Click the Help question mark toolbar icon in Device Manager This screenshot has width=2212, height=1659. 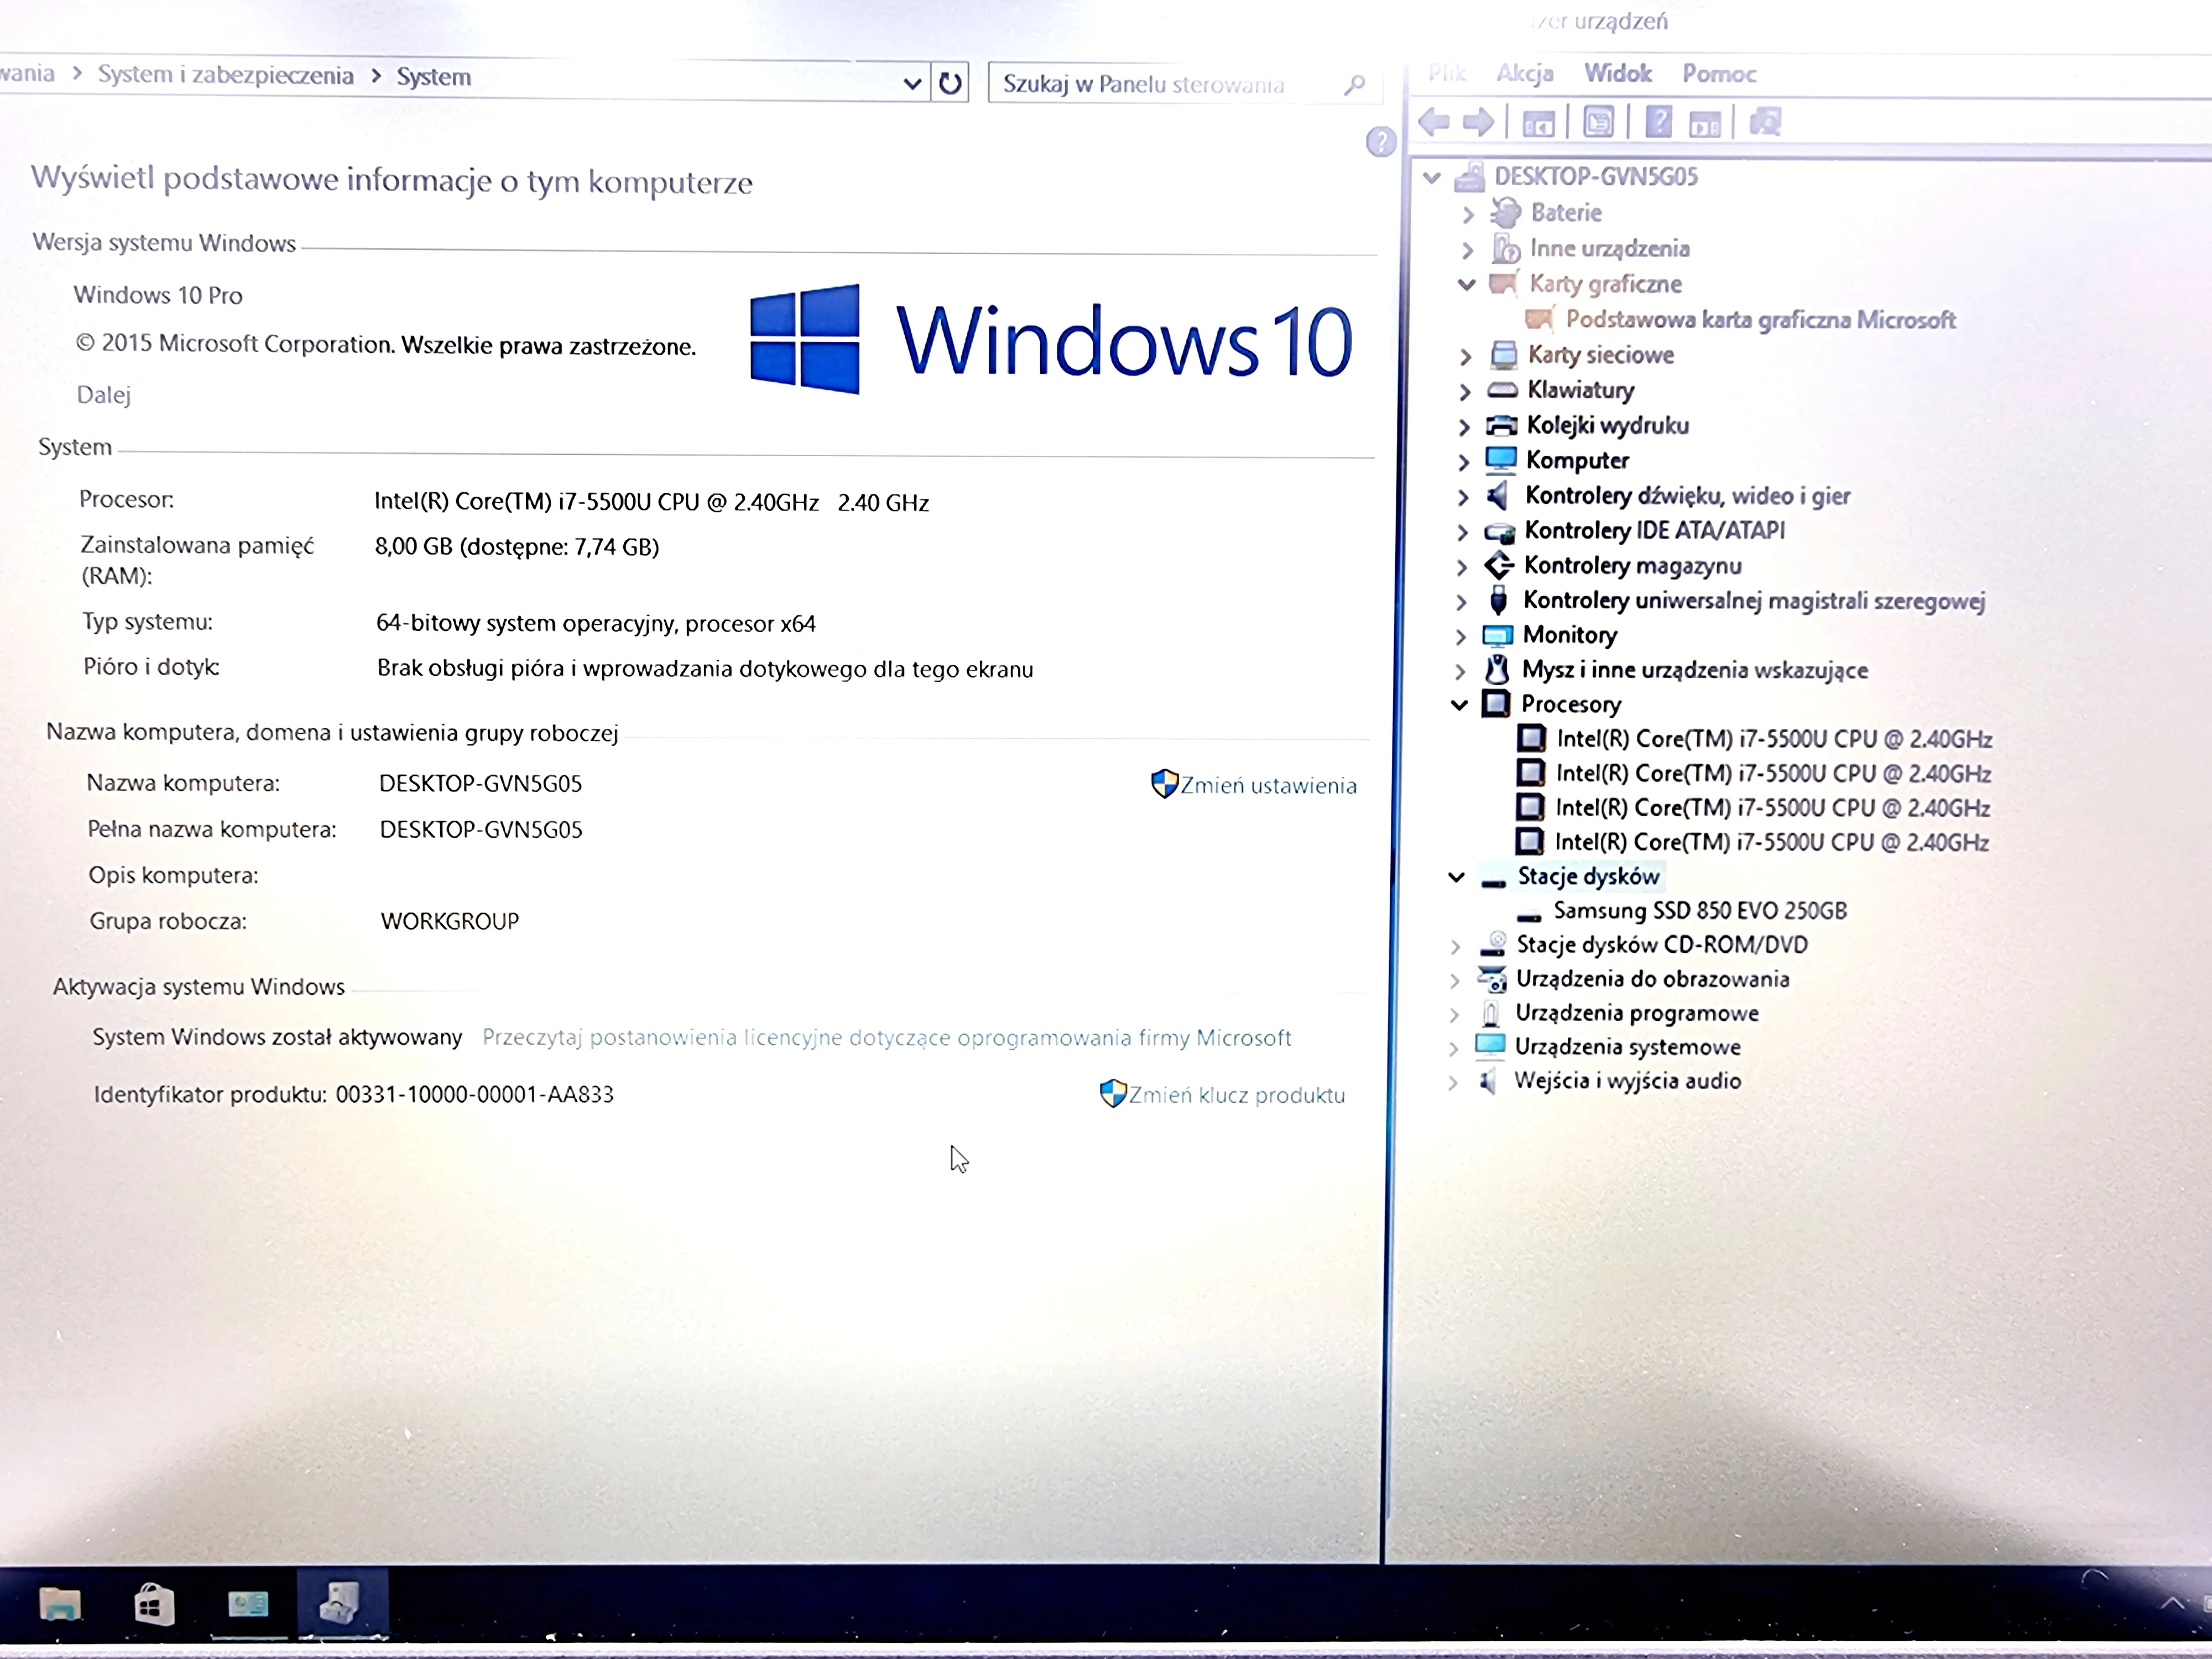coord(1658,122)
